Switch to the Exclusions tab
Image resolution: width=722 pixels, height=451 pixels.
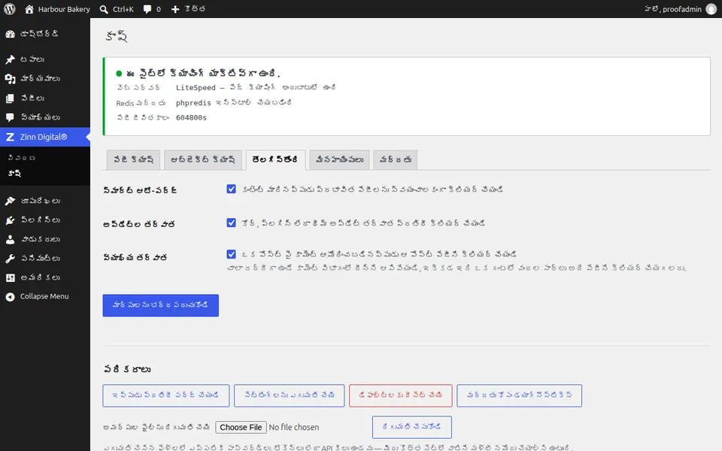339,159
